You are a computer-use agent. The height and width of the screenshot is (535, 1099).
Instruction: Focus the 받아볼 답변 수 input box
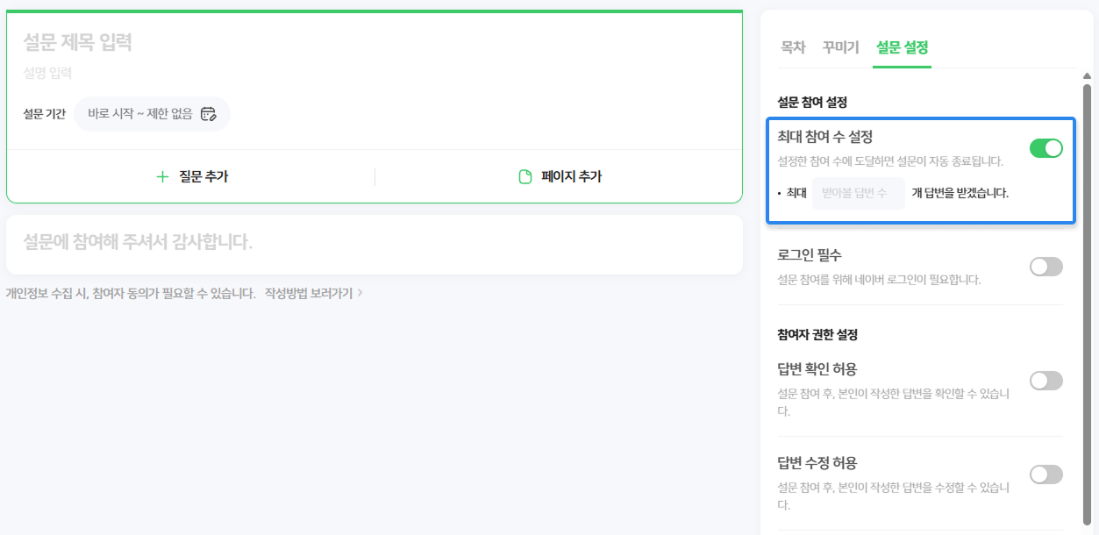[858, 193]
